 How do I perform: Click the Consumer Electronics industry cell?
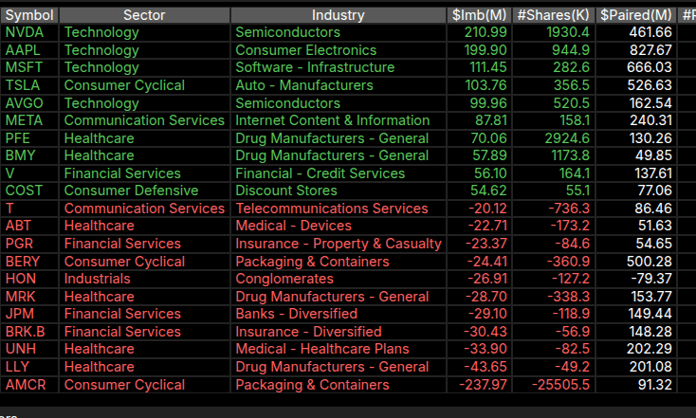339,50
